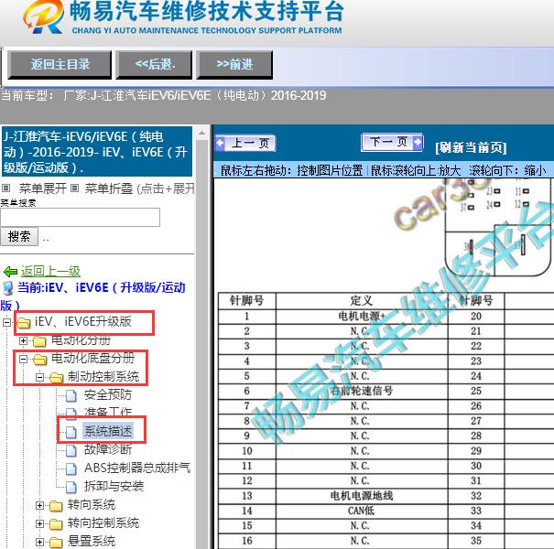
Task: Open previous page with 上一页
Action: click(x=245, y=143)
